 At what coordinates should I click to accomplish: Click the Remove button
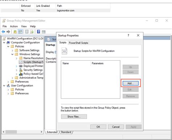click(131, 96)
